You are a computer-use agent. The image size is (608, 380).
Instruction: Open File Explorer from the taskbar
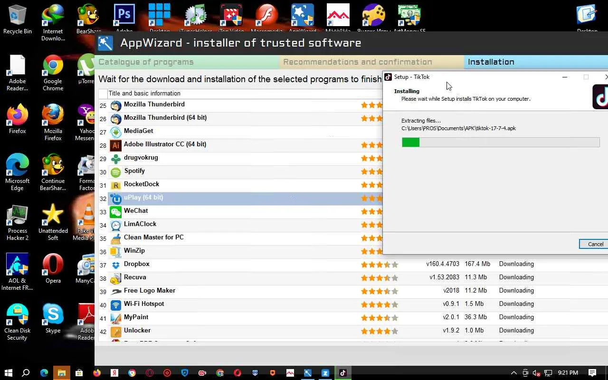(x=61, y=373)
